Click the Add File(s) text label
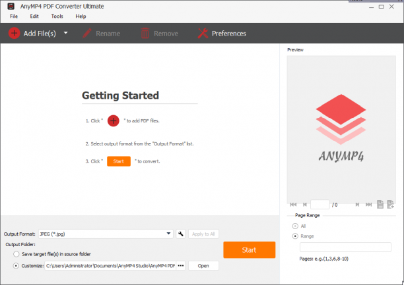The width and height of the screenshot is (404, 285). point(40,34)
